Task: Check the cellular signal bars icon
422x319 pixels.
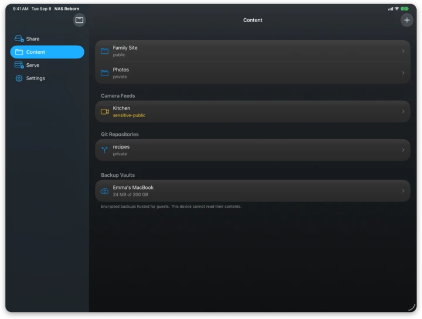Action: pos(390,9)
